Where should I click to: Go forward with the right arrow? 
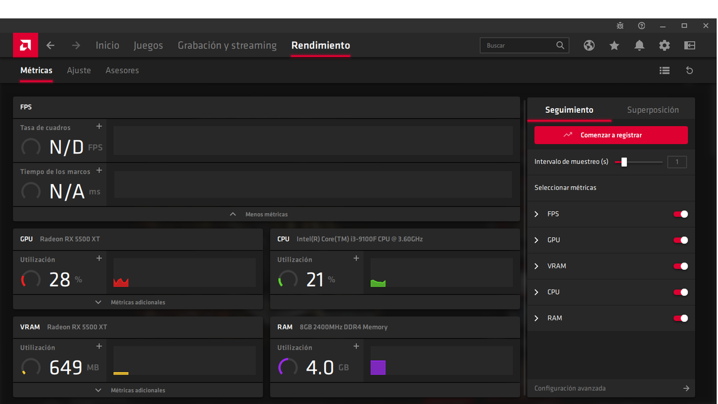76,45
